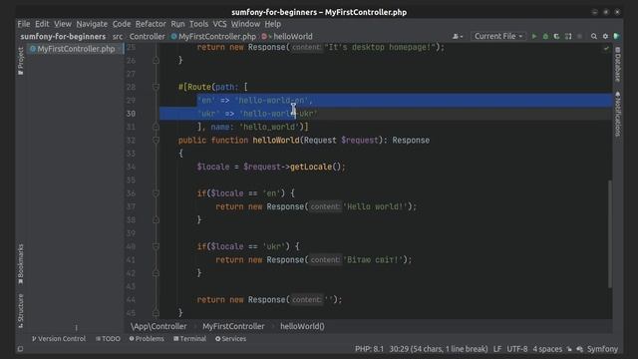Screen dimensions: 638x359
Task: Toggle tool window bars icon in bottom-left corner
Action: [20, 349]
